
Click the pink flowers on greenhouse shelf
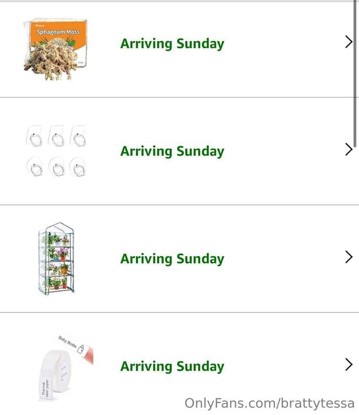(62, 252)
